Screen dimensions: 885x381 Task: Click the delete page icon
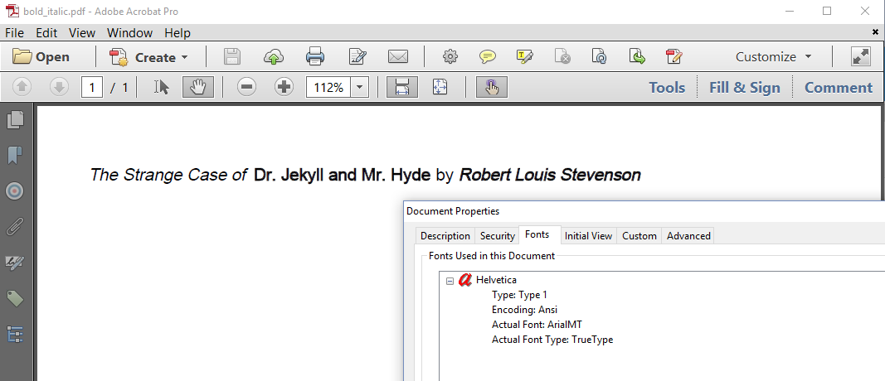coord(562,56)
